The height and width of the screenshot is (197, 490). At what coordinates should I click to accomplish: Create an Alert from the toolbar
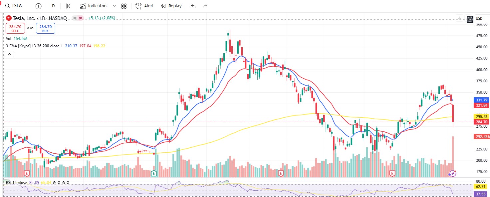144,6
